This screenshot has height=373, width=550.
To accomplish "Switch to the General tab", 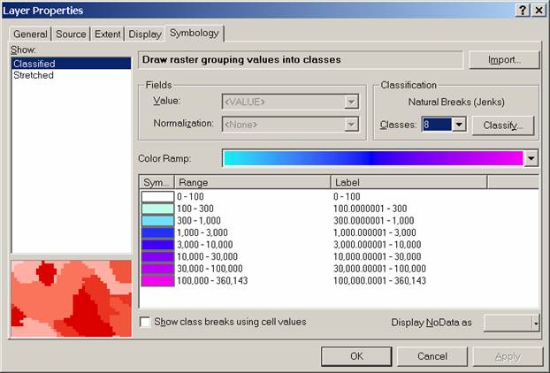I will (x=30, y=34).
